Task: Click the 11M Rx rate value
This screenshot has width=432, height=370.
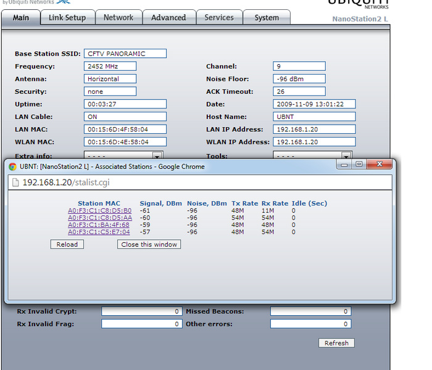Action: (268, 211)
